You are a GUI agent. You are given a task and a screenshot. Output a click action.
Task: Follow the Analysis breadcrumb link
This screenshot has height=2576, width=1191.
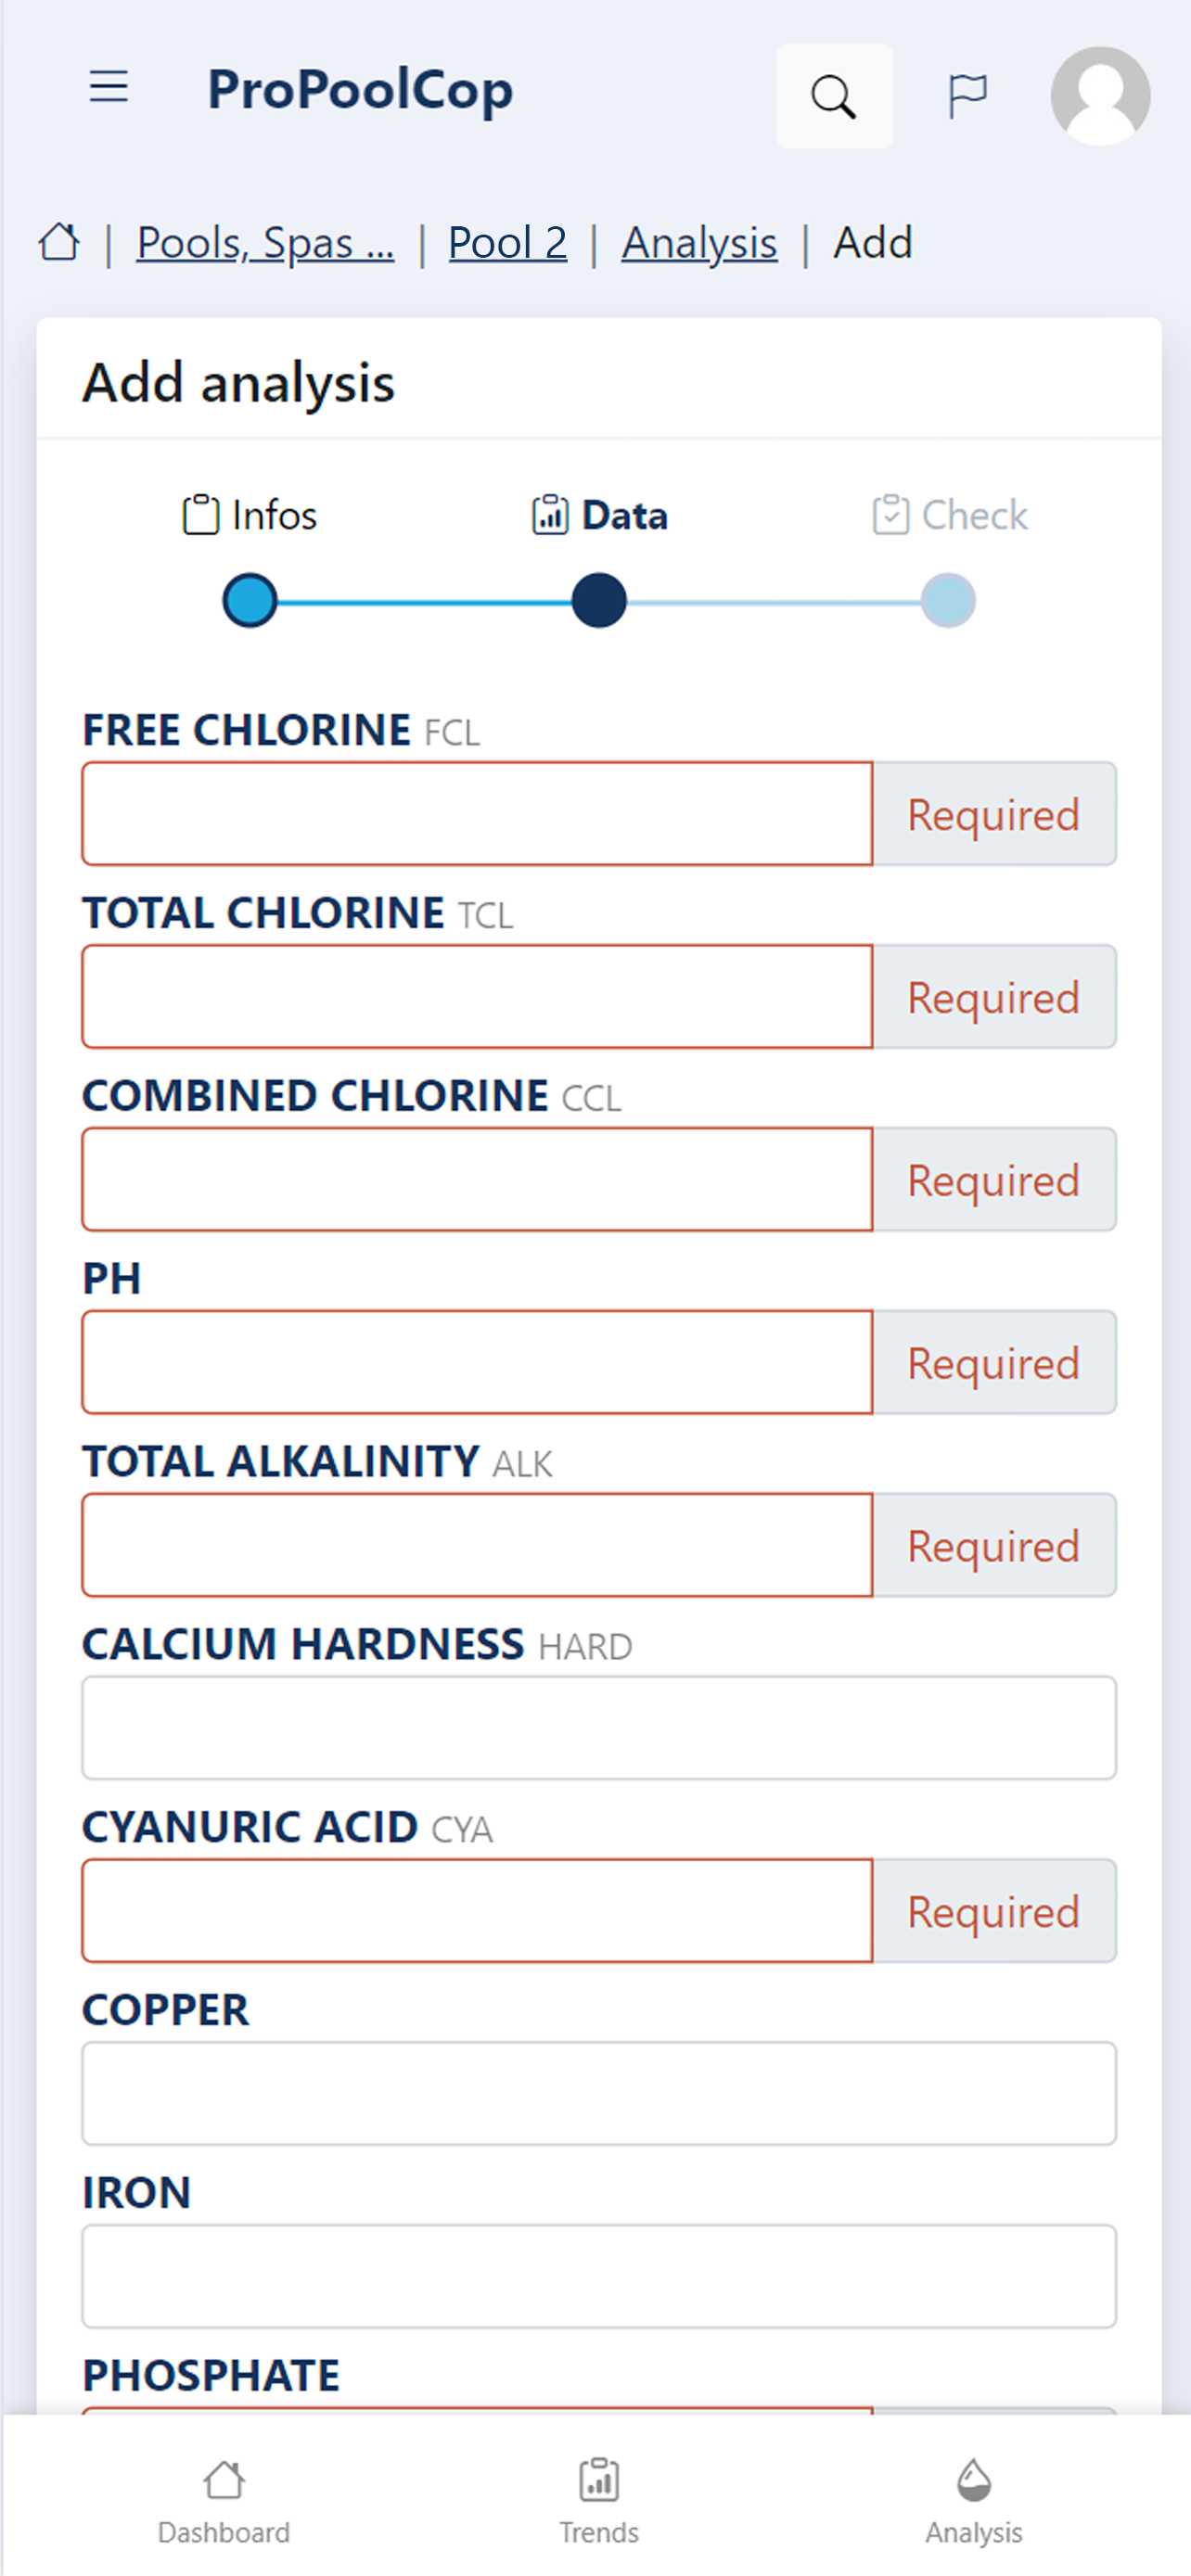coord(699,243)
